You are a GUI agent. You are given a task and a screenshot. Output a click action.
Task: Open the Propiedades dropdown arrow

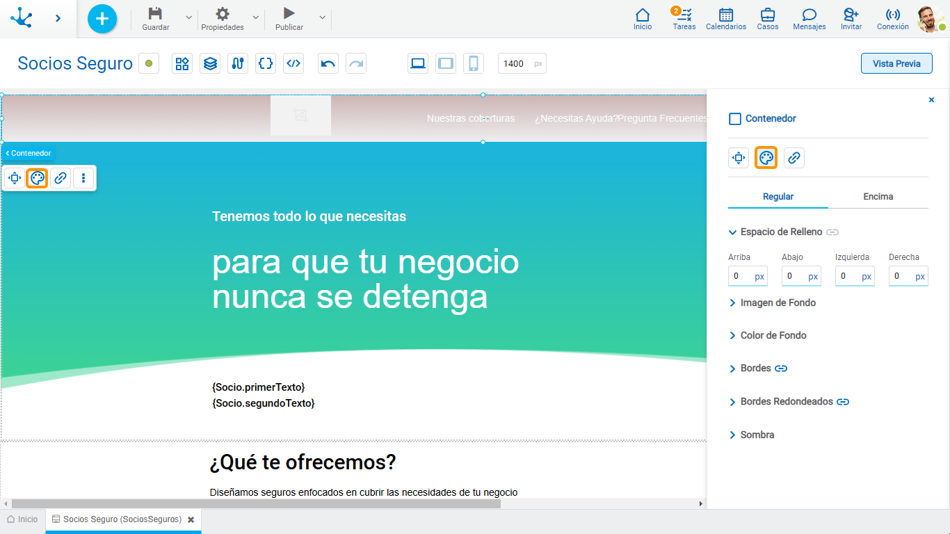[x=255, y=17]
